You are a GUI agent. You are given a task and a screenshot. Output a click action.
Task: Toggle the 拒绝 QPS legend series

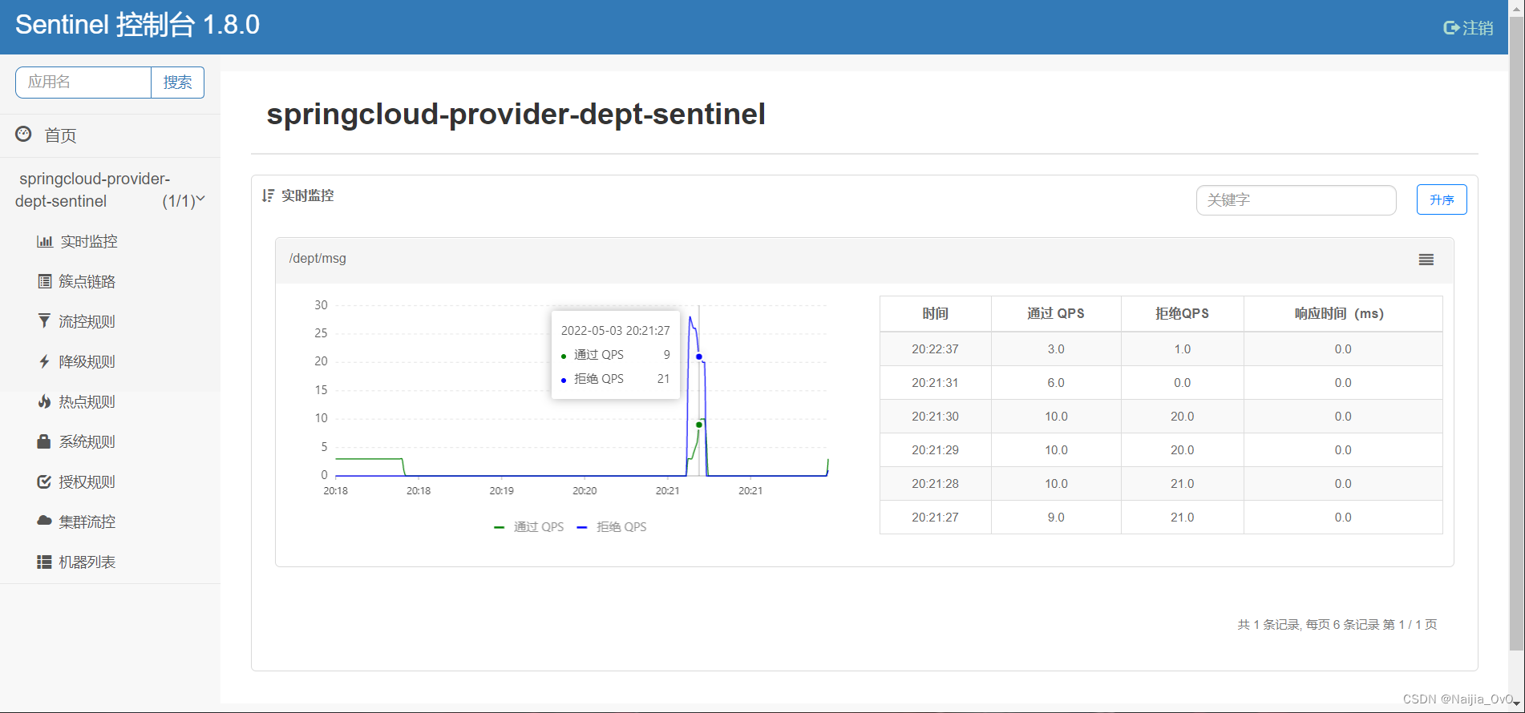tap(612, 527)
